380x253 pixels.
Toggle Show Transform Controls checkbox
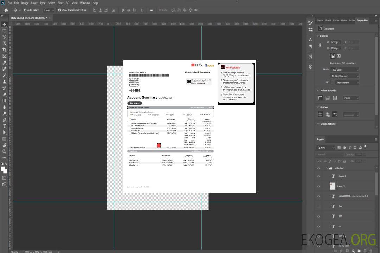(x=59, y=10)
